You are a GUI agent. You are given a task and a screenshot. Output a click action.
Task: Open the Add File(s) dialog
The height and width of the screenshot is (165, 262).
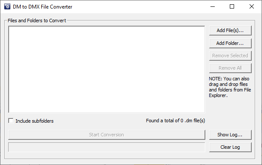pos(230,30)
